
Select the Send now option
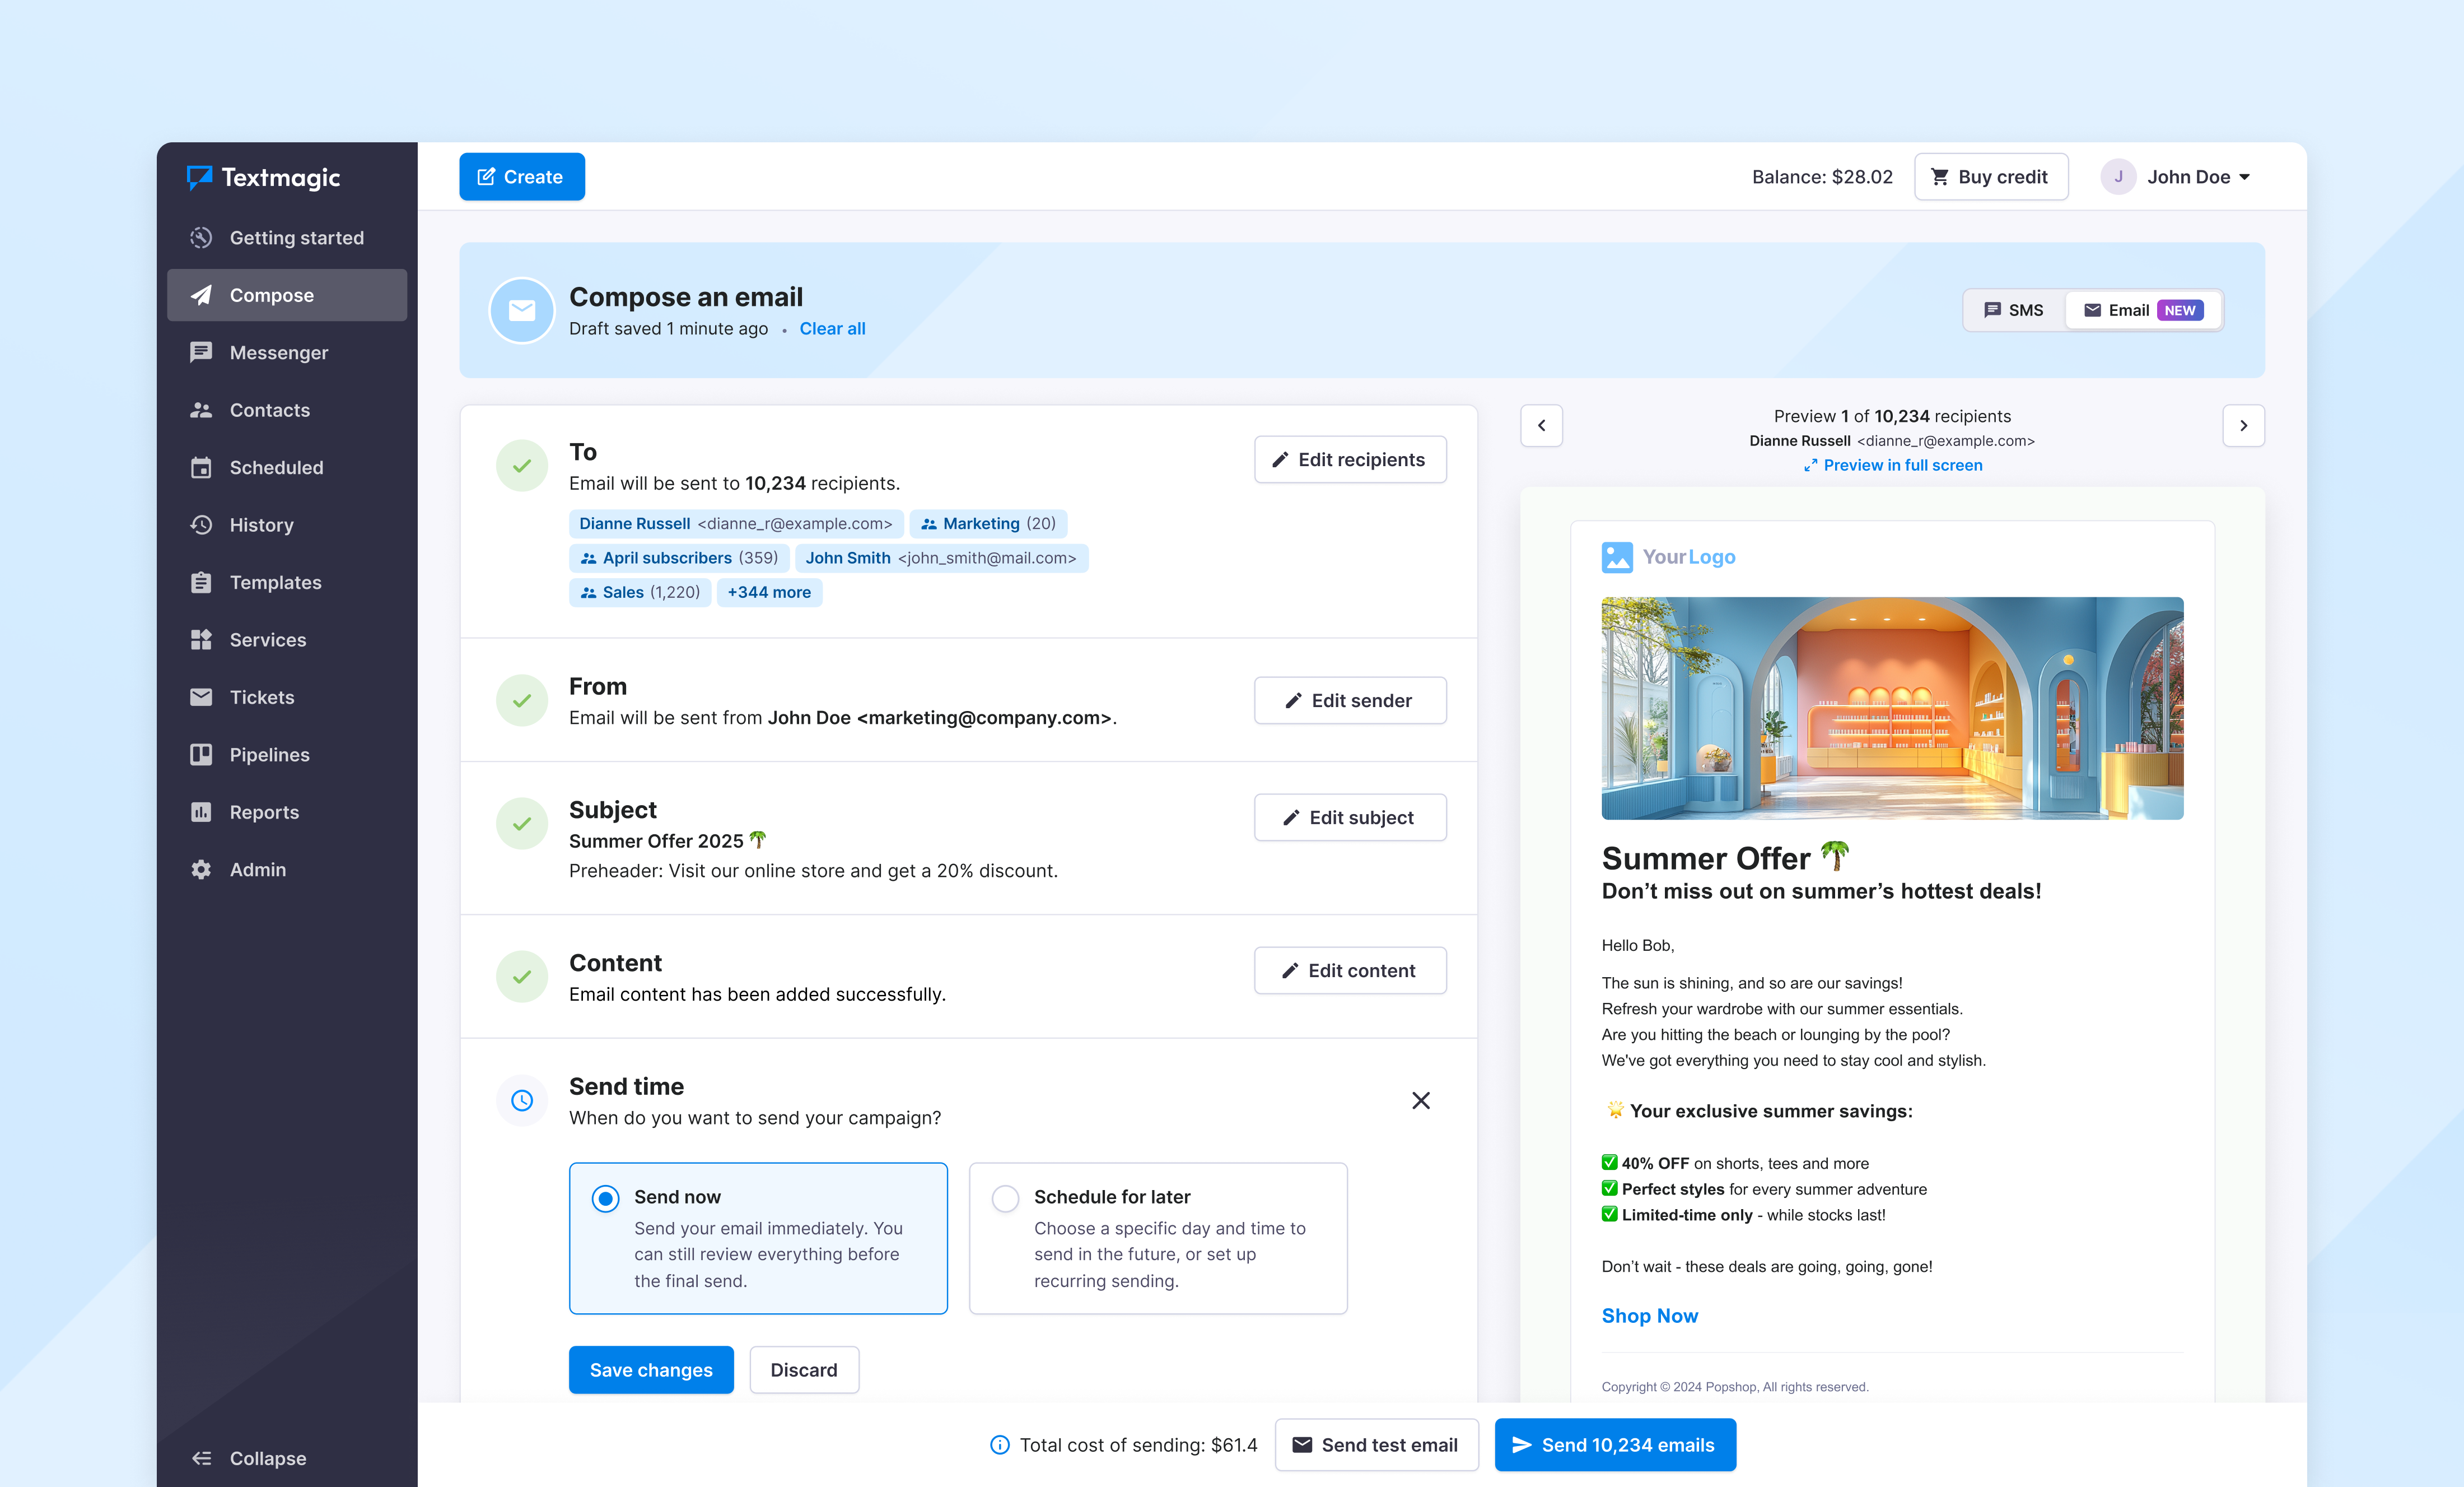[x=605, y=1197]
